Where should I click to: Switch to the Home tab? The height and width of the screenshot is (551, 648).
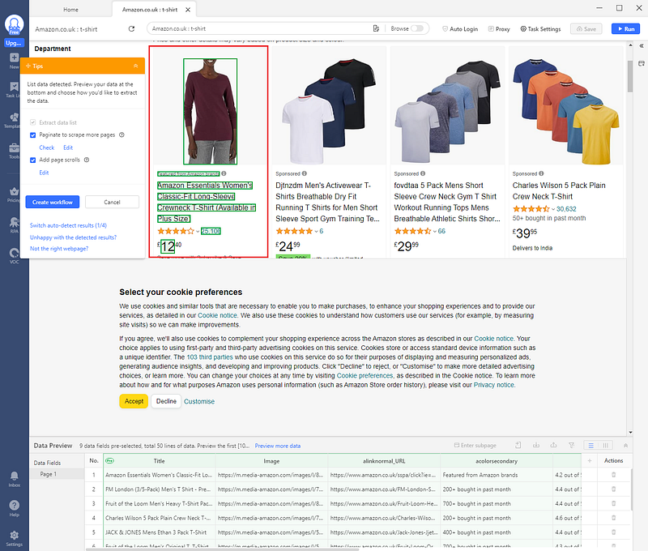(70, 10)
